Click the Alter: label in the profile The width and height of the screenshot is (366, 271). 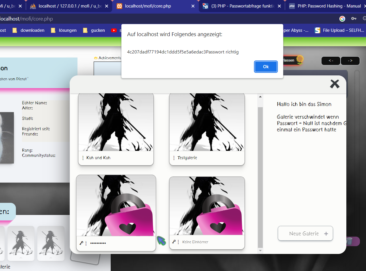(27, 108)
